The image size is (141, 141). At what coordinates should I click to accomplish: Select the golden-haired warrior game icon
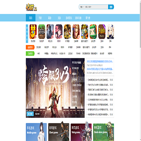(76, 32)
